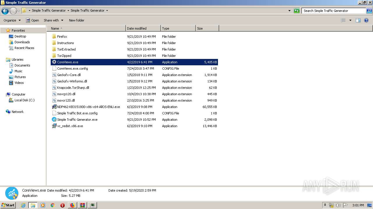Click the CoreViews.exe gear icon
The width and height of the screenshot is (373, 209).
[x=54, y=62]
